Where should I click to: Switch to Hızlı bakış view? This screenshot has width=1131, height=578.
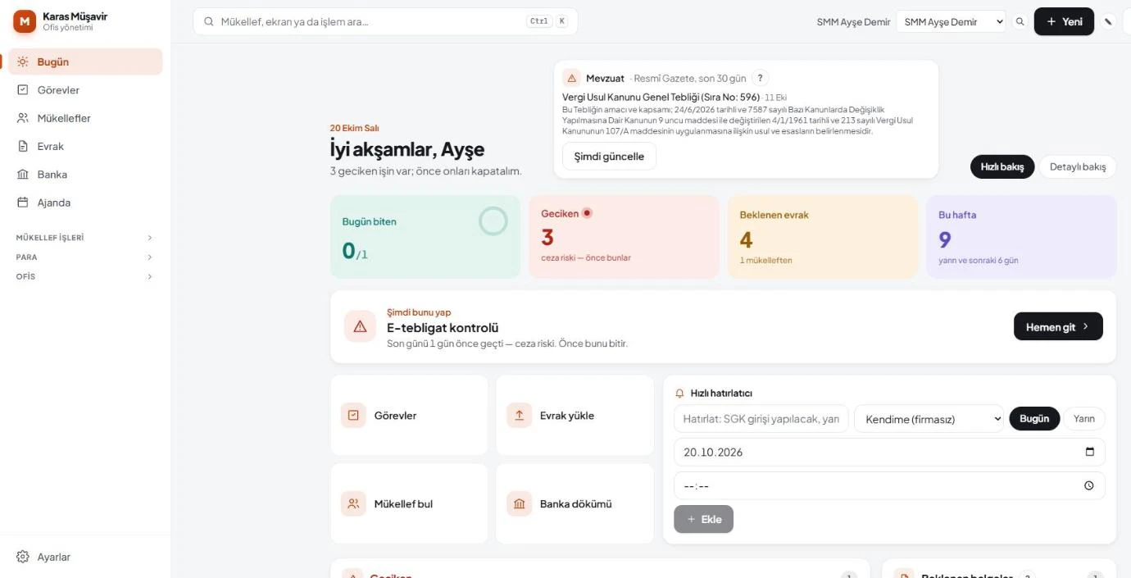1002,166
